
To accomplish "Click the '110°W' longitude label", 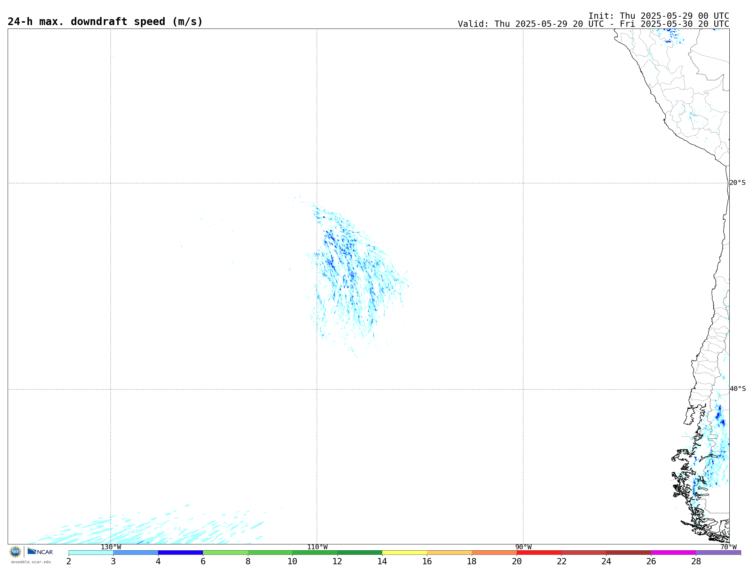I will pos(317,547).
